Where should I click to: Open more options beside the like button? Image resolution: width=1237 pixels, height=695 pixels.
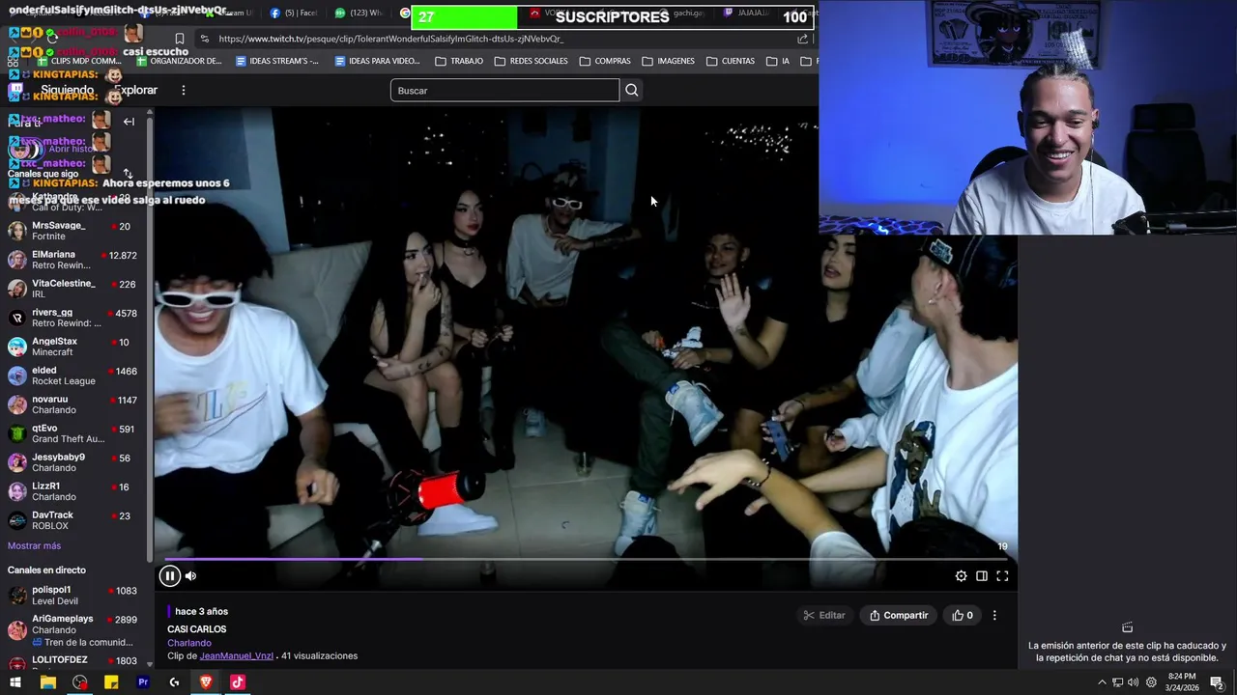(x=994, y=615)
